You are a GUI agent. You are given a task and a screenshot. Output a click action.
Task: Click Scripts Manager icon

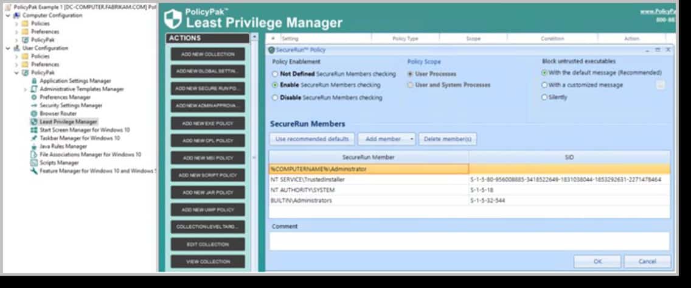[x=34, y=163]
